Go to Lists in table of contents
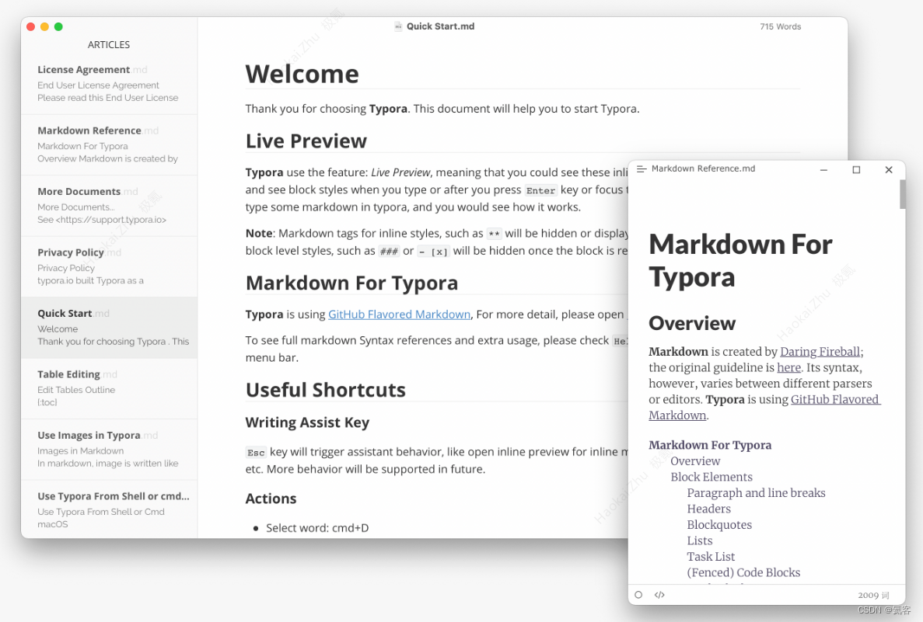 699,540
